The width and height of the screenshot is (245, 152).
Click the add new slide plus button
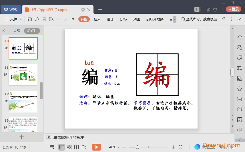(22, 137)
